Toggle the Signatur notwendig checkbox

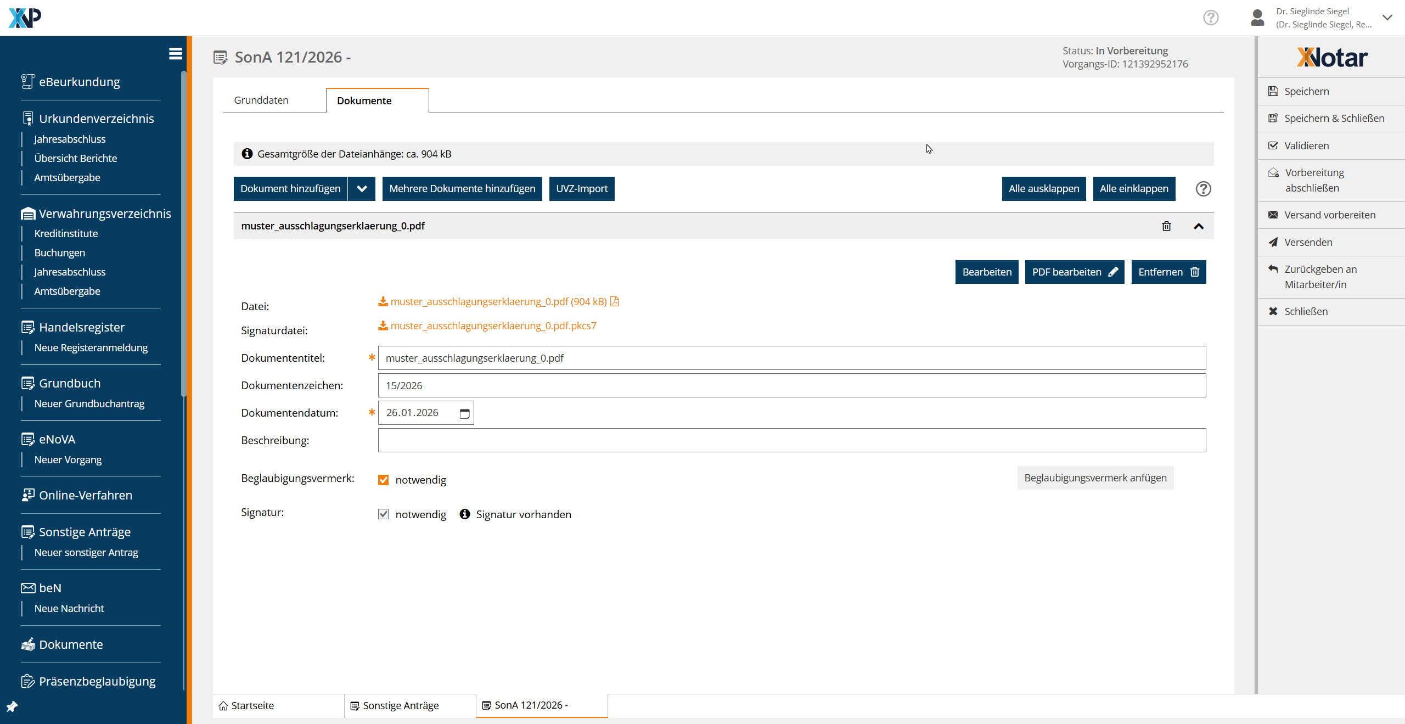pos(383,514)
